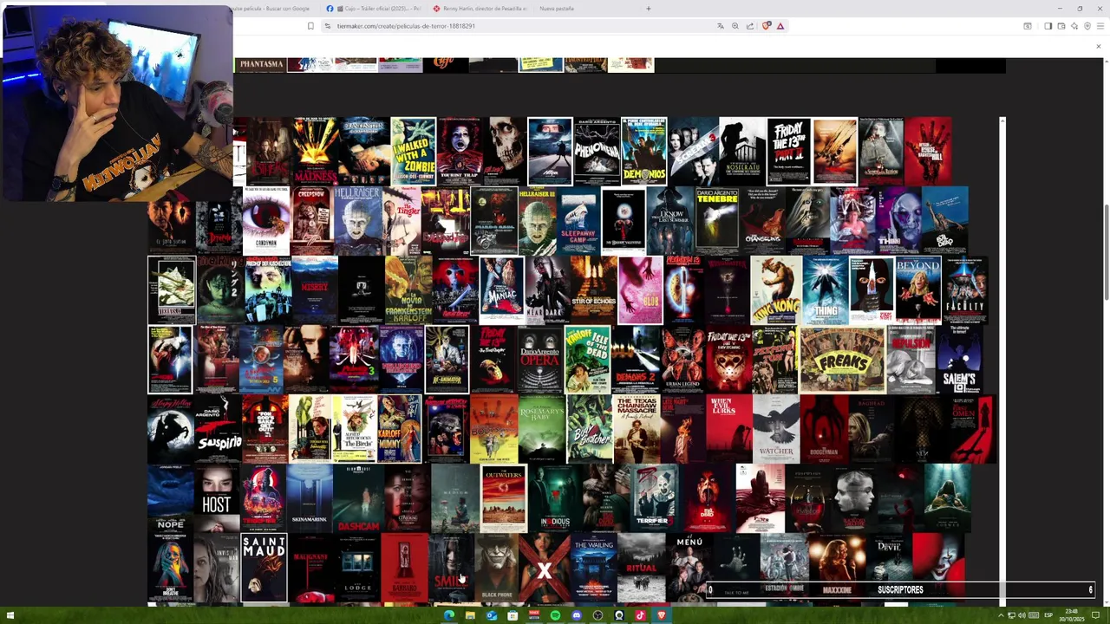Open Outlook from the taskbar
This screenshot has height=624, width=1110.
(x=491, y=615)
